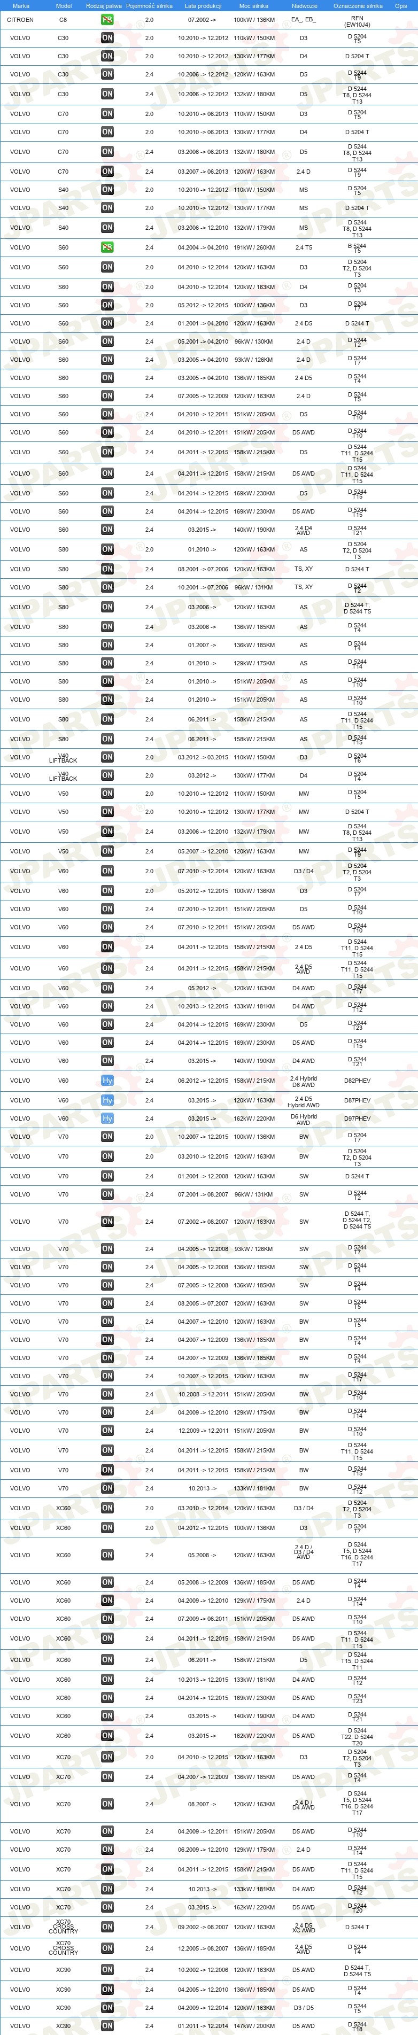Screen dimensions: 418x2035
Task: Click Hy hybrid icon in V60 D87PHEV row
Action: click(107, 1100)
